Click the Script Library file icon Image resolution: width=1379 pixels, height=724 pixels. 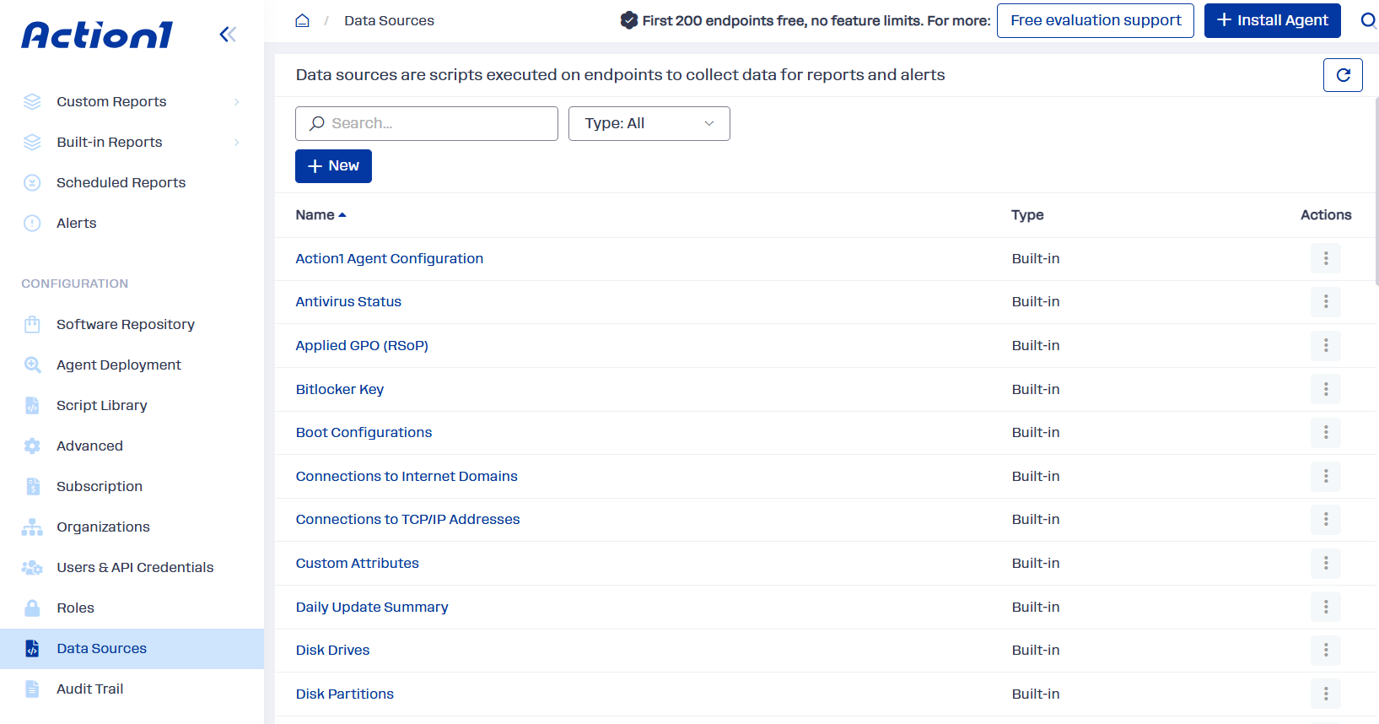(x=32, y=405)
